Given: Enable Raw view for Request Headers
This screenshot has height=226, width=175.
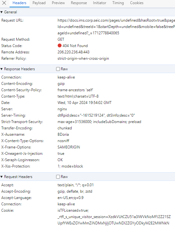Looking at the screenshot, I should 58,177.
